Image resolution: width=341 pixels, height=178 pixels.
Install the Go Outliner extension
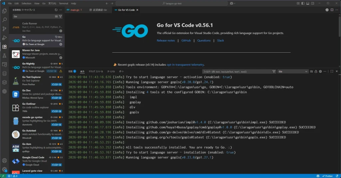click(57, 111)
